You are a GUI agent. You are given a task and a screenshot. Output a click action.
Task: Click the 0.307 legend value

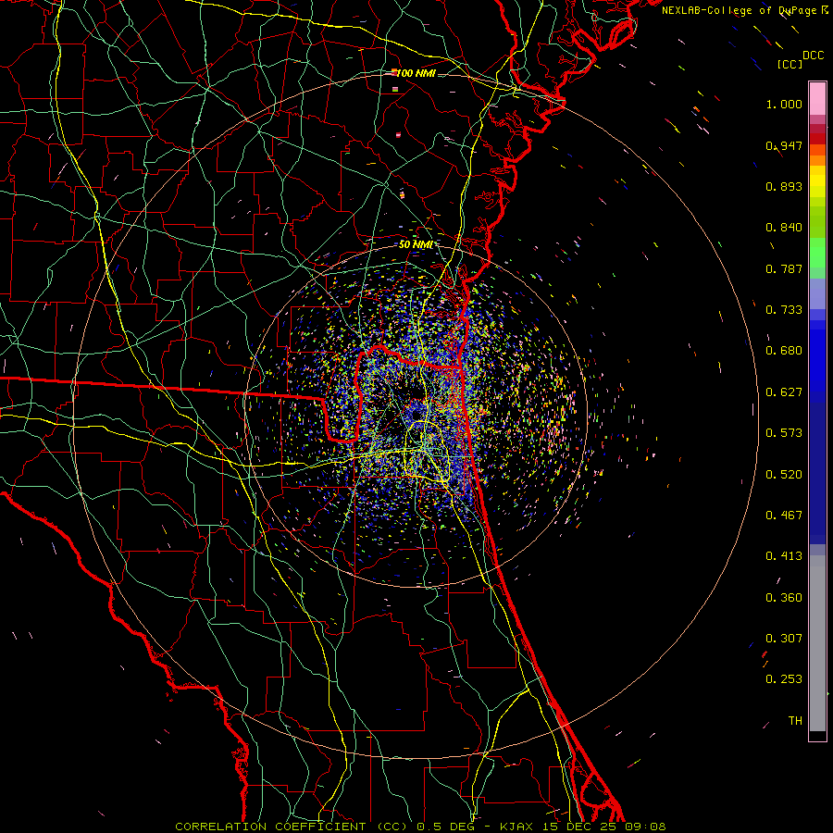[x=784, y=639]
